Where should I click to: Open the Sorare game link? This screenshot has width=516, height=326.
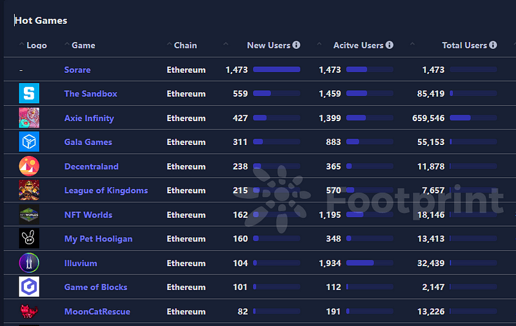pyautogui.click(x=77, y=70)
